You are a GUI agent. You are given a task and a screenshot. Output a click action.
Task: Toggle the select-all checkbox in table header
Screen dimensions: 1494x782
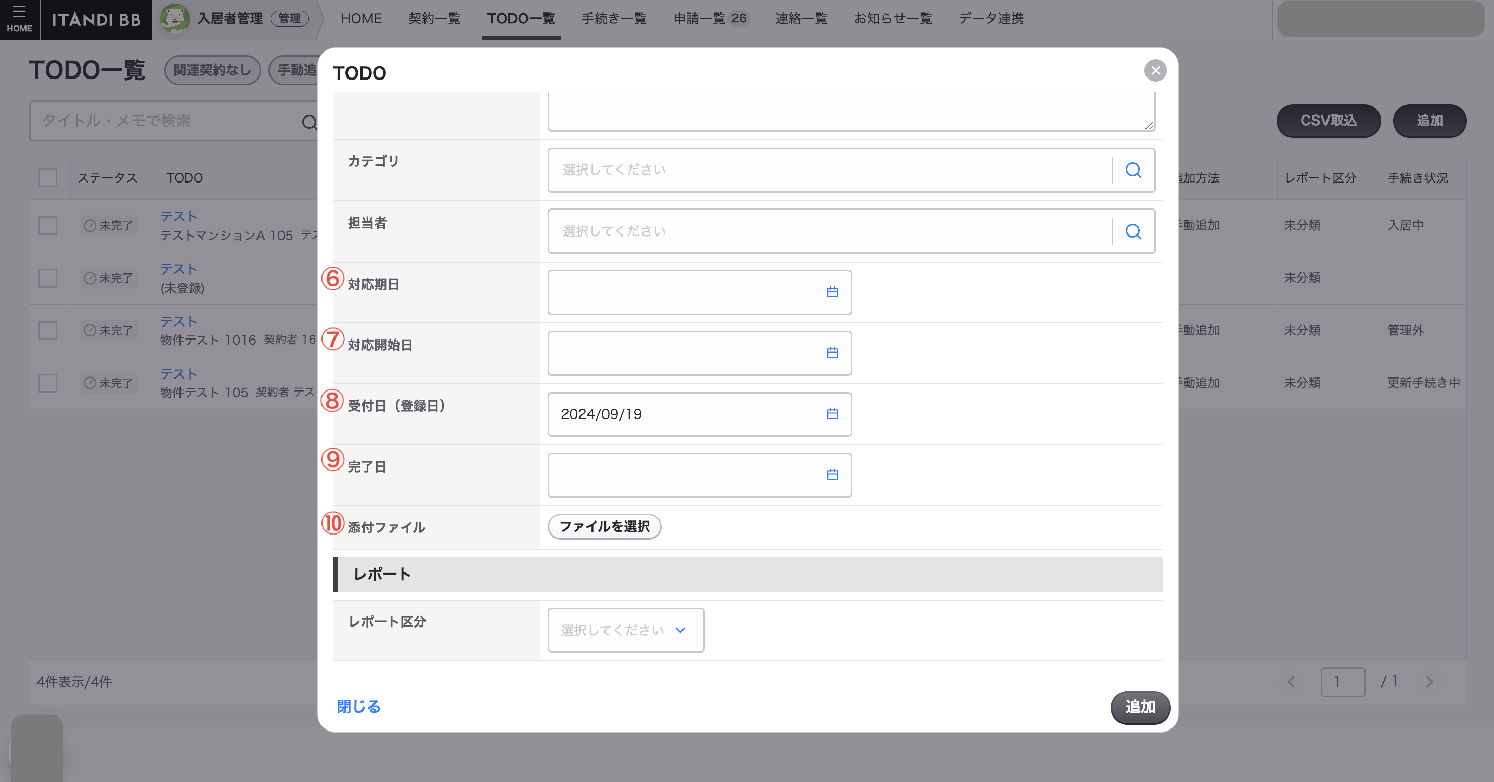[47, 177]
